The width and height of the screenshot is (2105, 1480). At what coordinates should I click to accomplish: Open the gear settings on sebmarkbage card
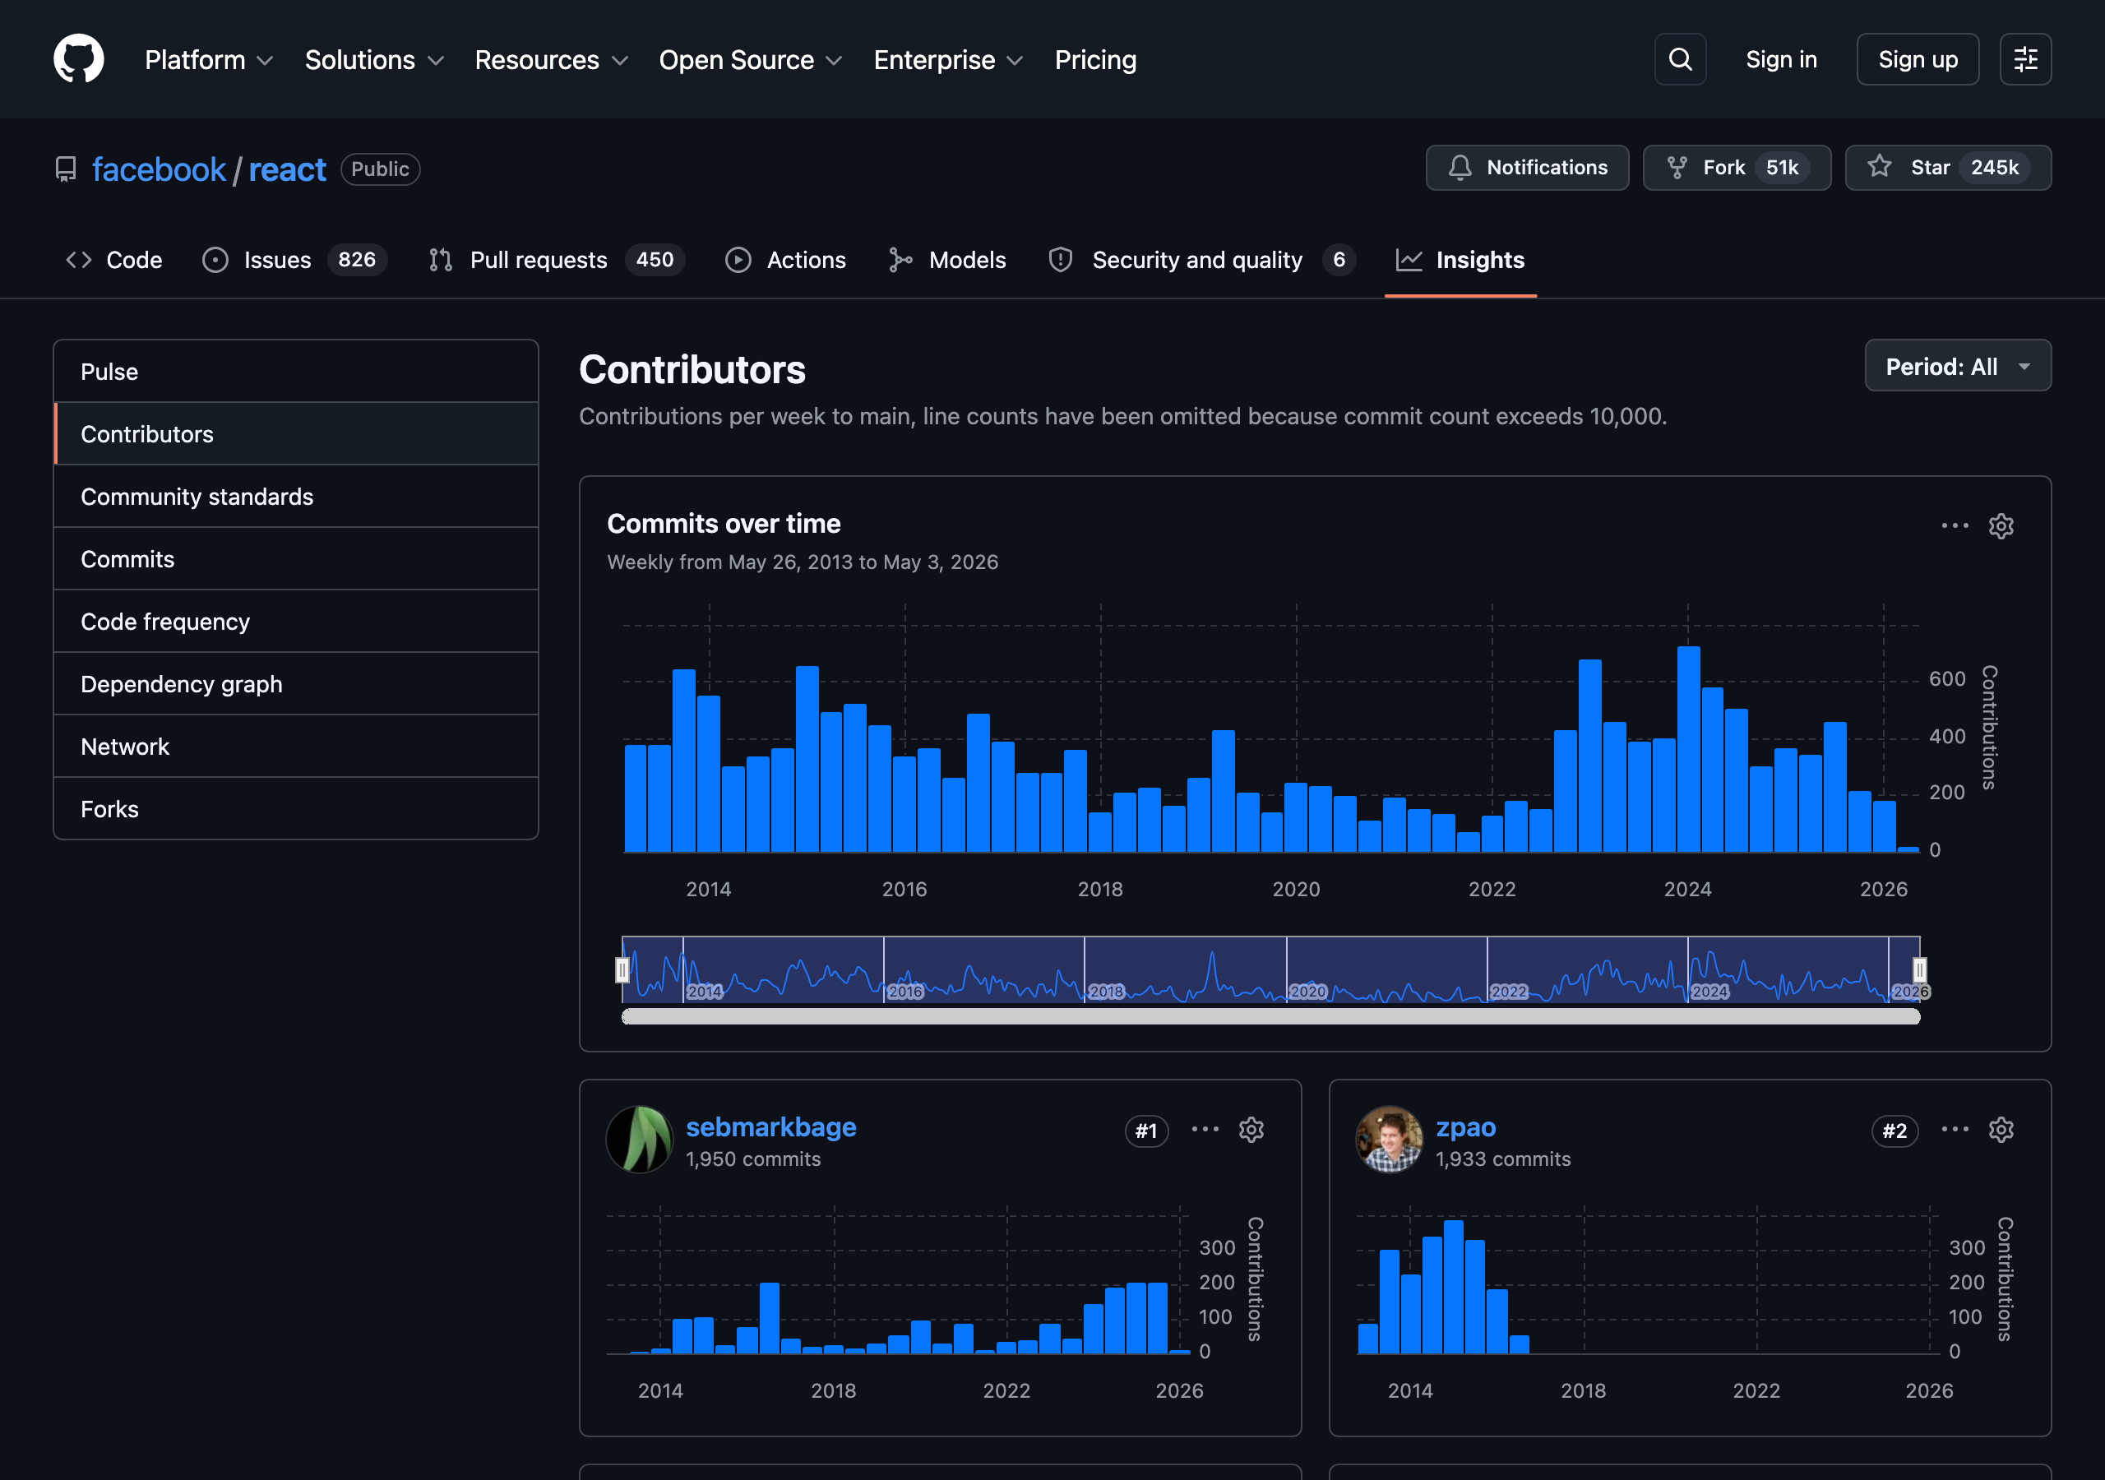coord(1251,1130)
